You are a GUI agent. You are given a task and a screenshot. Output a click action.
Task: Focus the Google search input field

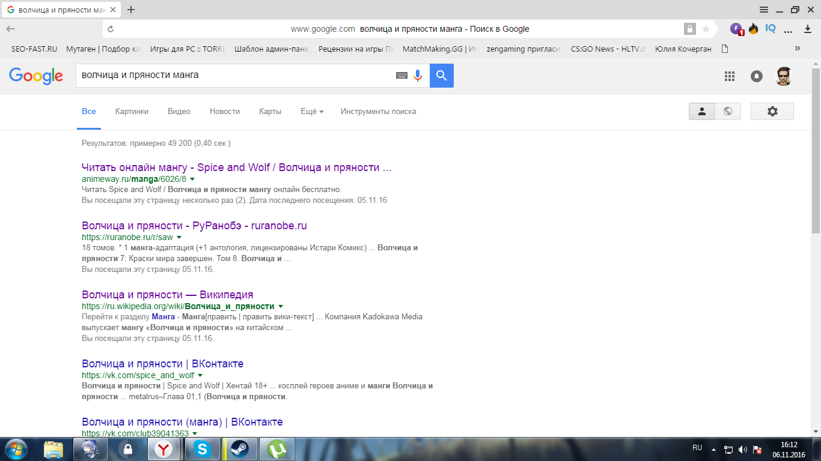[x=234, y=76]
